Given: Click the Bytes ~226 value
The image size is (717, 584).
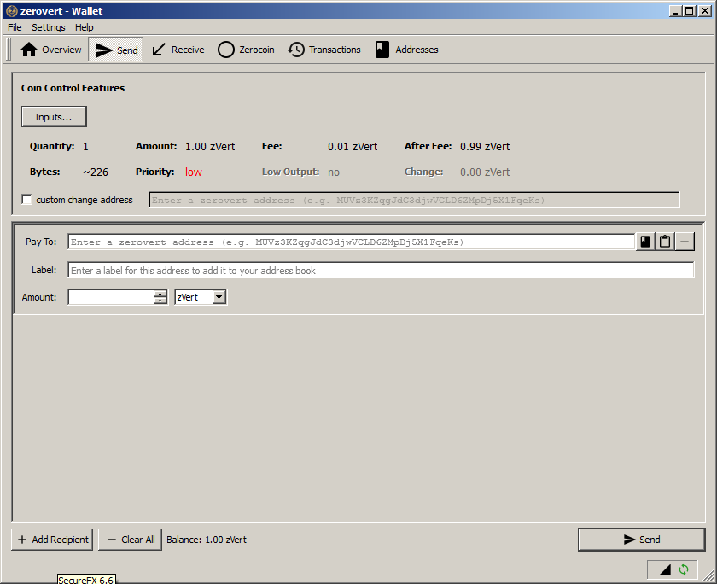Looking at the screenshot, I should [x=96, y=172].
